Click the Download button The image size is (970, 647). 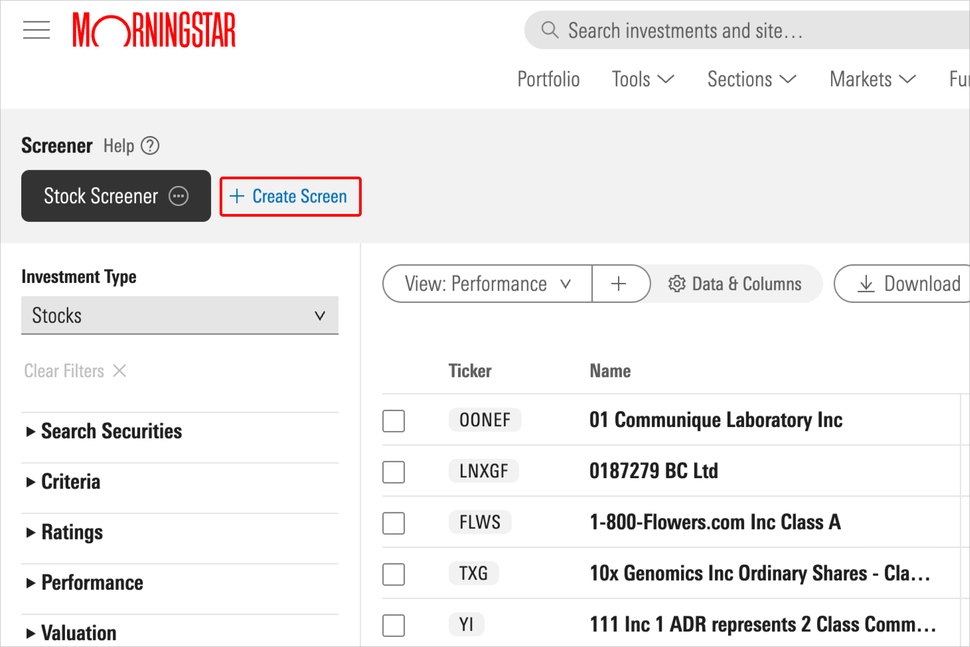click(902, 284)
